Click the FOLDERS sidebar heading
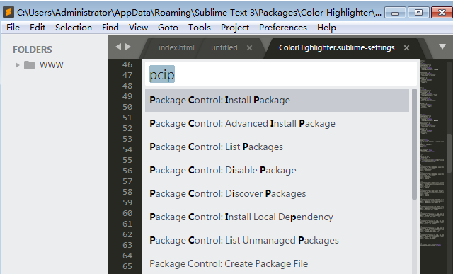The image size is (453, 274). tap(33, 50)
